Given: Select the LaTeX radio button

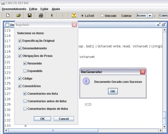Looking at the screenshot, I should pos(82,16).
